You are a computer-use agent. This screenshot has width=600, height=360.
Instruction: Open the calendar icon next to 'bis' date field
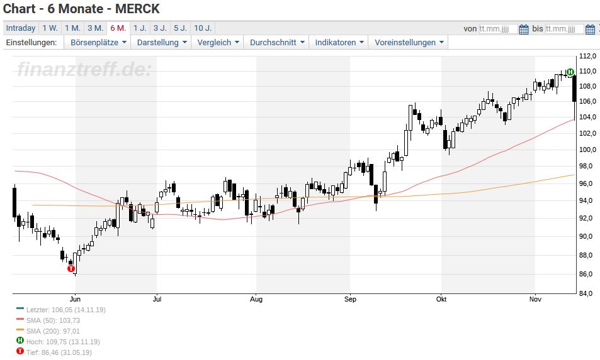pyautogui.click(x=590, y=30)
